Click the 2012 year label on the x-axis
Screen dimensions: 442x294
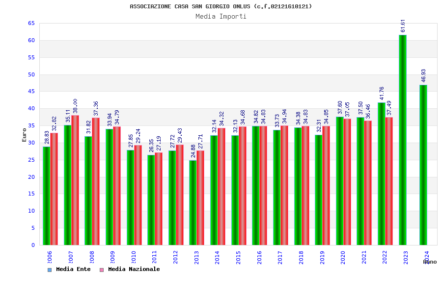click(x=176, y=257)
